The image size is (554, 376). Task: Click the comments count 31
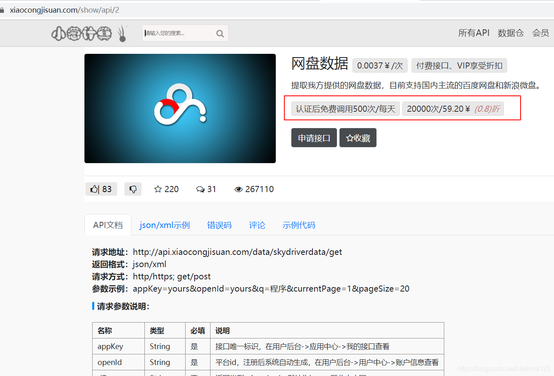[x=206, y=189]
